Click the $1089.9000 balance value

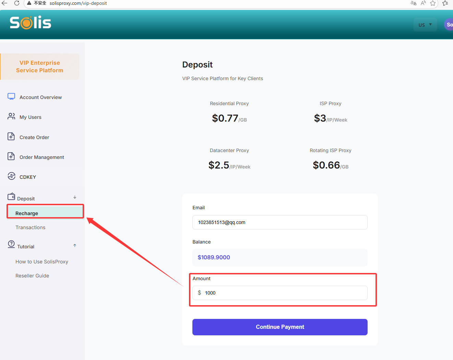point(214,257)
